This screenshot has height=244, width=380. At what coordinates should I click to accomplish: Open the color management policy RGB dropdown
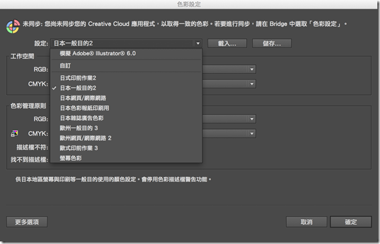229,119
